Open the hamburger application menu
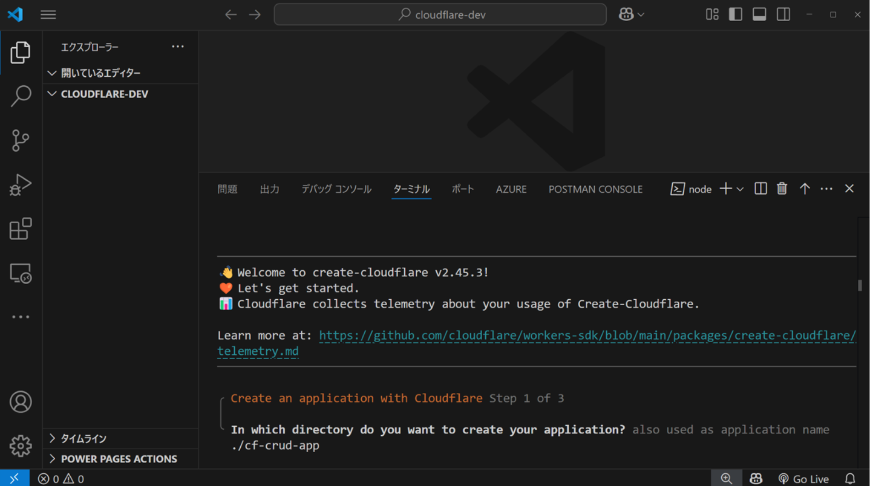870x486 pixels. [48, 15]
